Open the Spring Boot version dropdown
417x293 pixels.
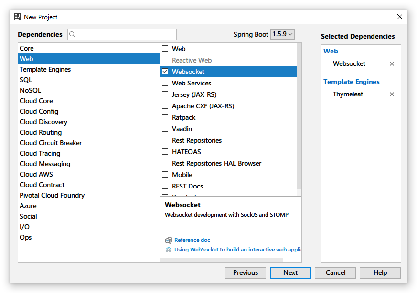click(x=282, y=34)
